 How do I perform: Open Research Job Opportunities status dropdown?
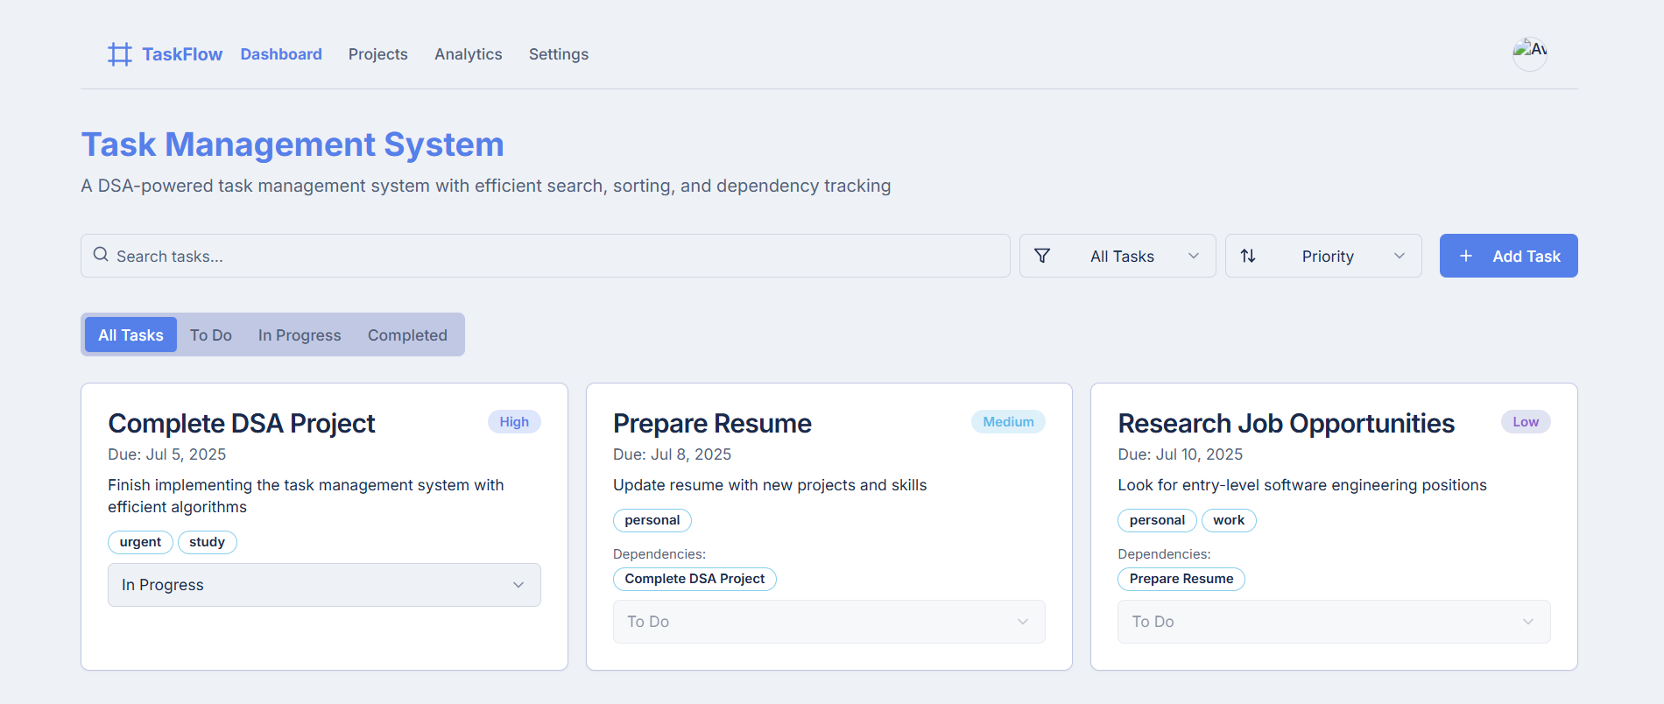1334,622
